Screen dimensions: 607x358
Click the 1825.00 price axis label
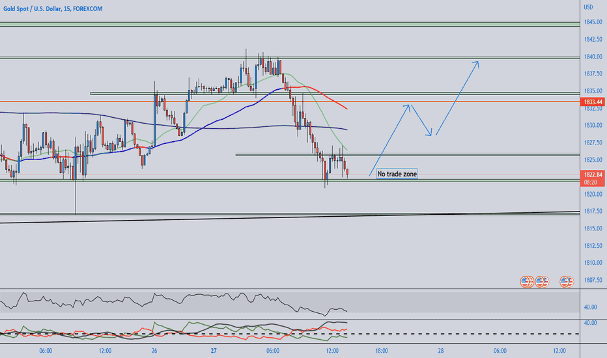(593, 159)
